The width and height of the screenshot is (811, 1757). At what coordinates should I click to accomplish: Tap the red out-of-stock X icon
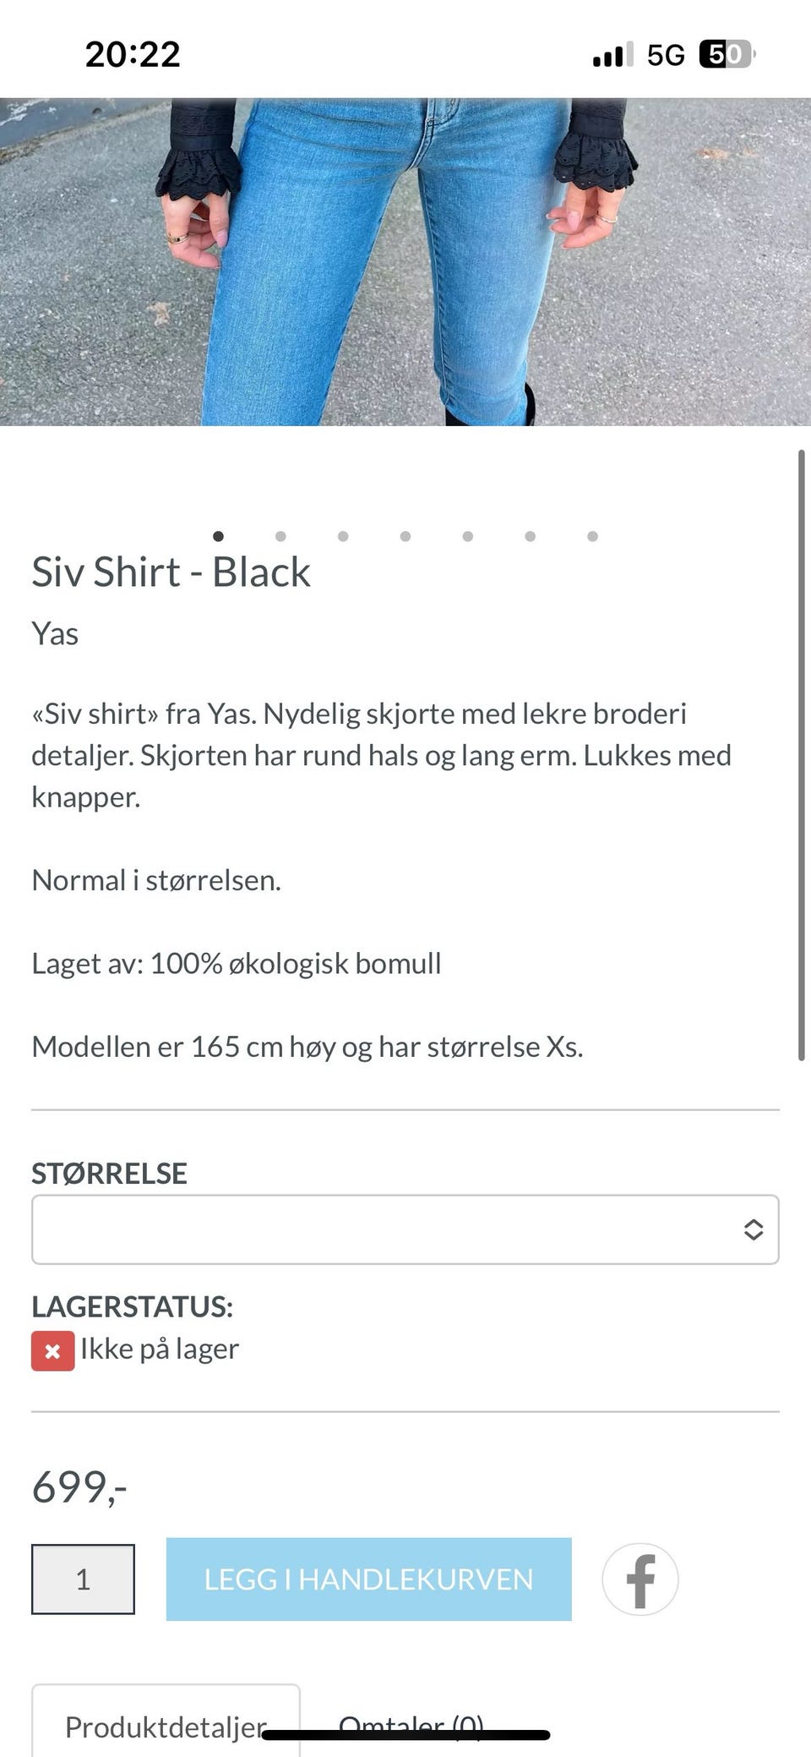coord(52,1350)
